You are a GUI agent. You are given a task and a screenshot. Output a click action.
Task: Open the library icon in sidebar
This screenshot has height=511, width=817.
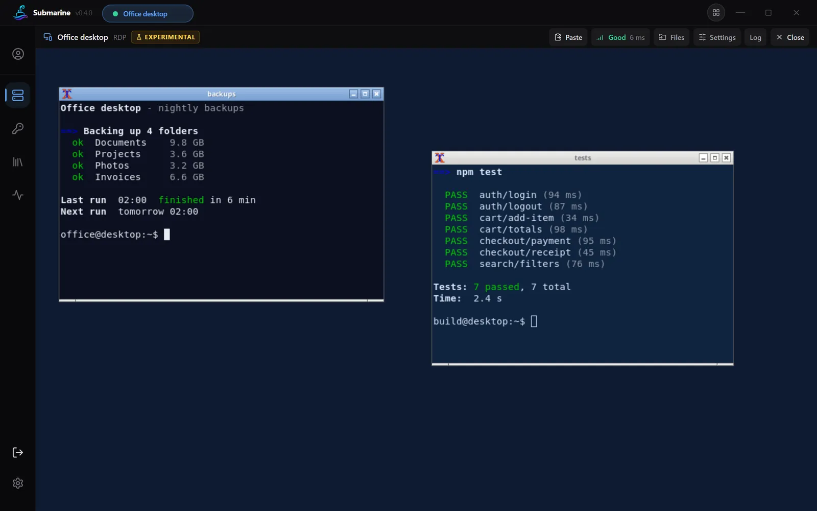[x=18, y=162]
